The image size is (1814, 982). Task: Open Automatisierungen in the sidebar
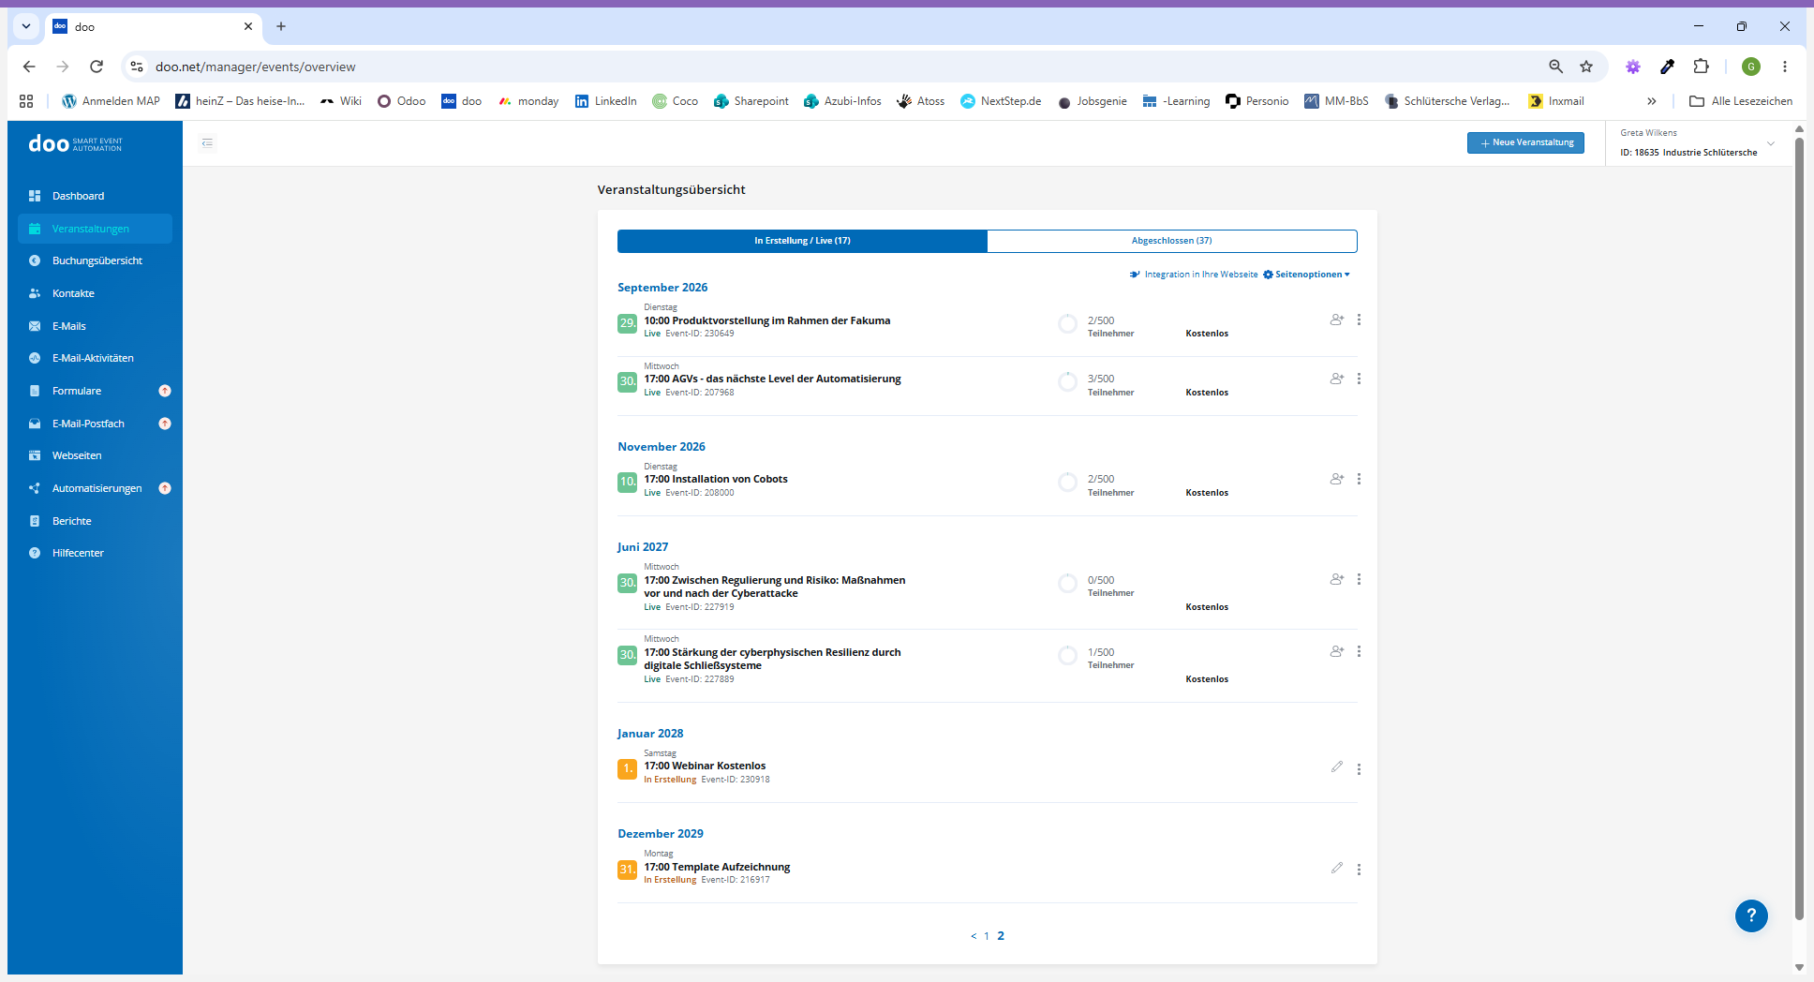click(97, 488)
